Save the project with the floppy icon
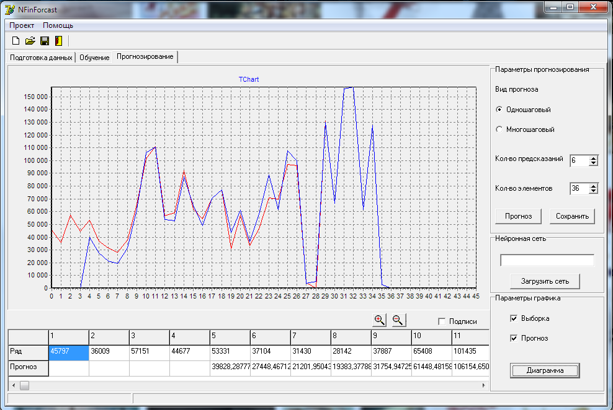The height and width of the screenshot is (410, 613). pos(45,41)
